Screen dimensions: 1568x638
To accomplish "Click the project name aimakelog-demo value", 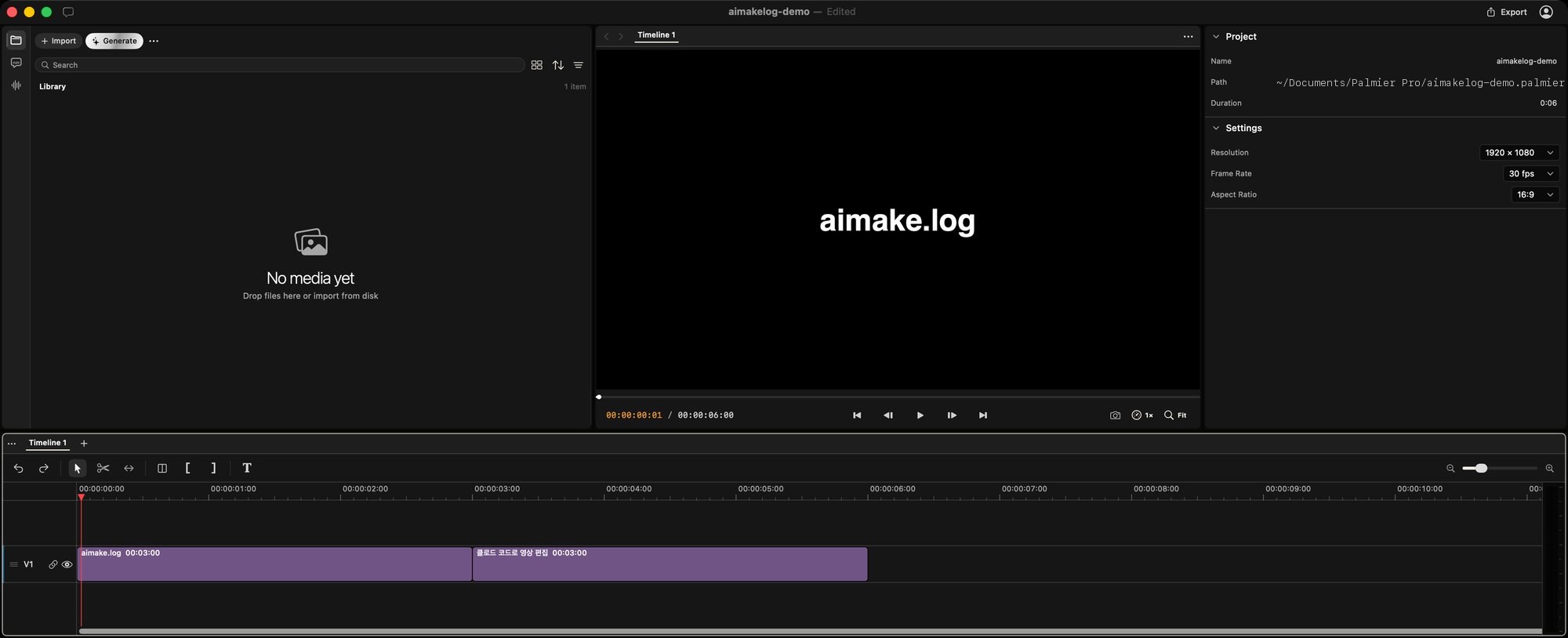I will click(1526, 61).
